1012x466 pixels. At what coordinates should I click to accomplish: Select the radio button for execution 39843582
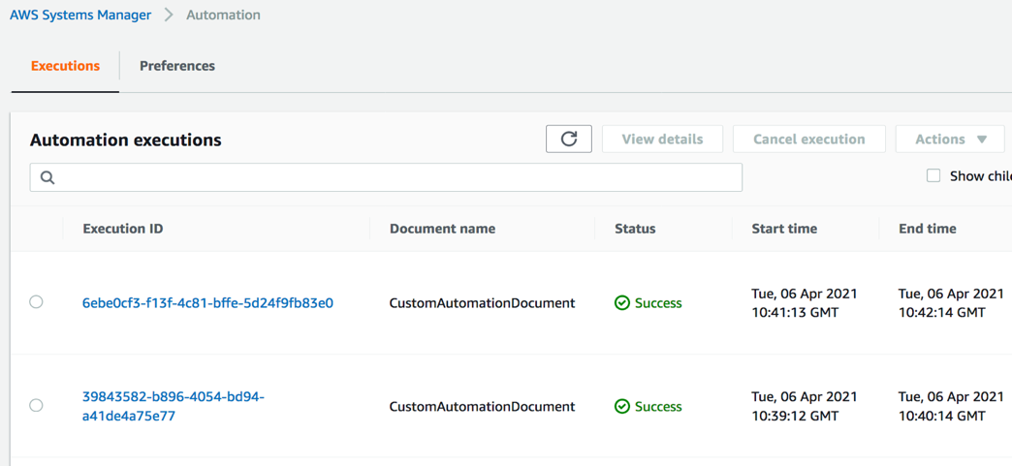(x=36, y=405)
